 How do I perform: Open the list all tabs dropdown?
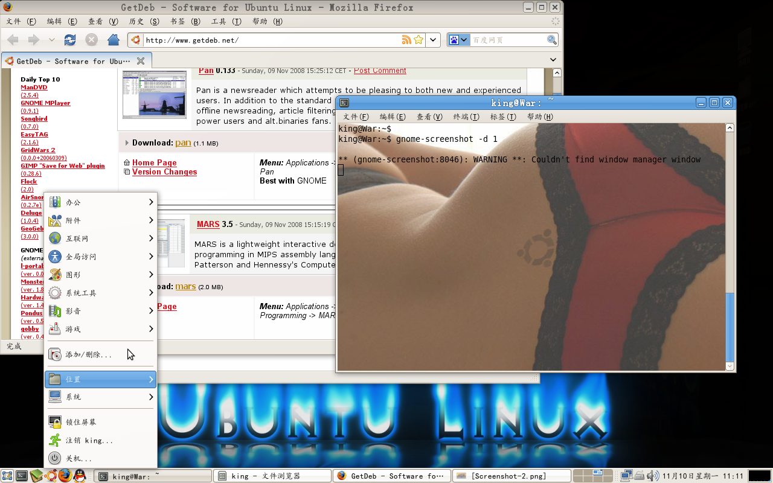tap(553, 60)
